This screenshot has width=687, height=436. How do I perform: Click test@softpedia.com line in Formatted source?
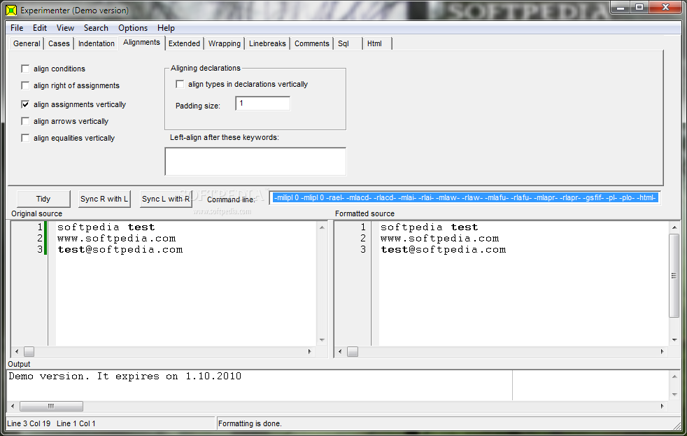pos(443,250)
